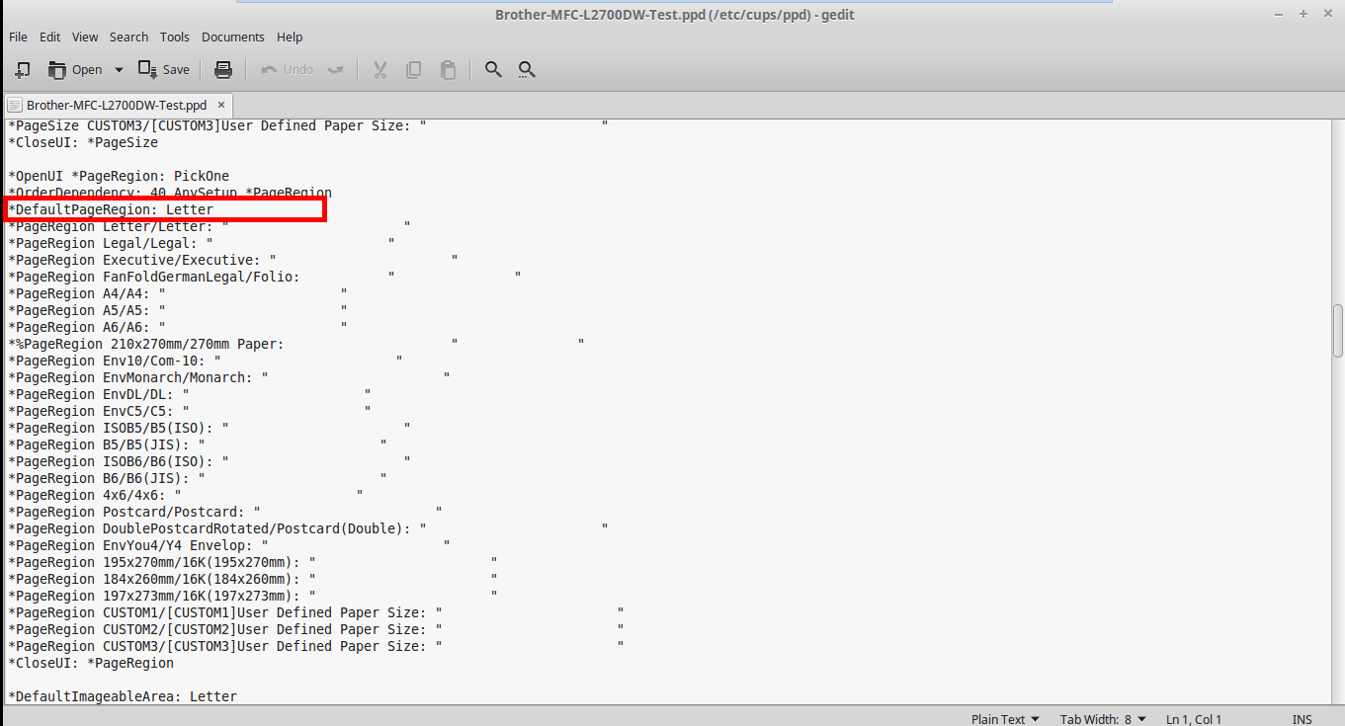Screen dimensions: 1345x726
Task: Create a new document with toolbar icon
Action: point(23,69)
